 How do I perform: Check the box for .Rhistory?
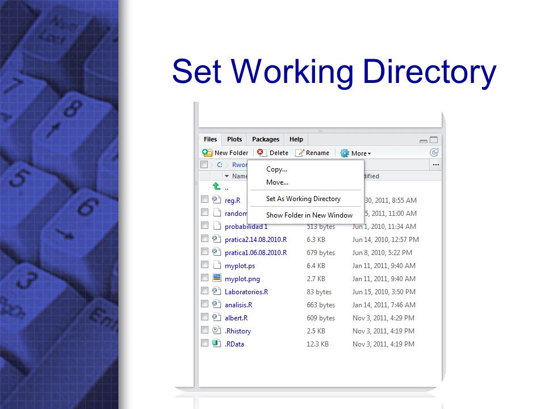(205, 330)
